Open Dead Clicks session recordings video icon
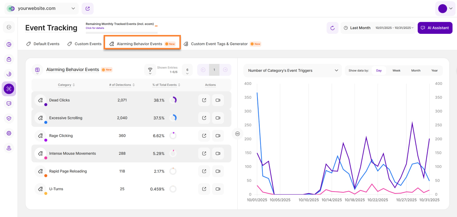The image size is (457, 217). (x=218, y=100)
